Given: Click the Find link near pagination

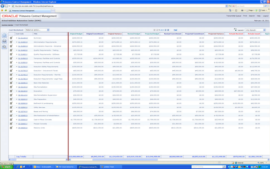Looking at the screenshot, I should [175, 30].
